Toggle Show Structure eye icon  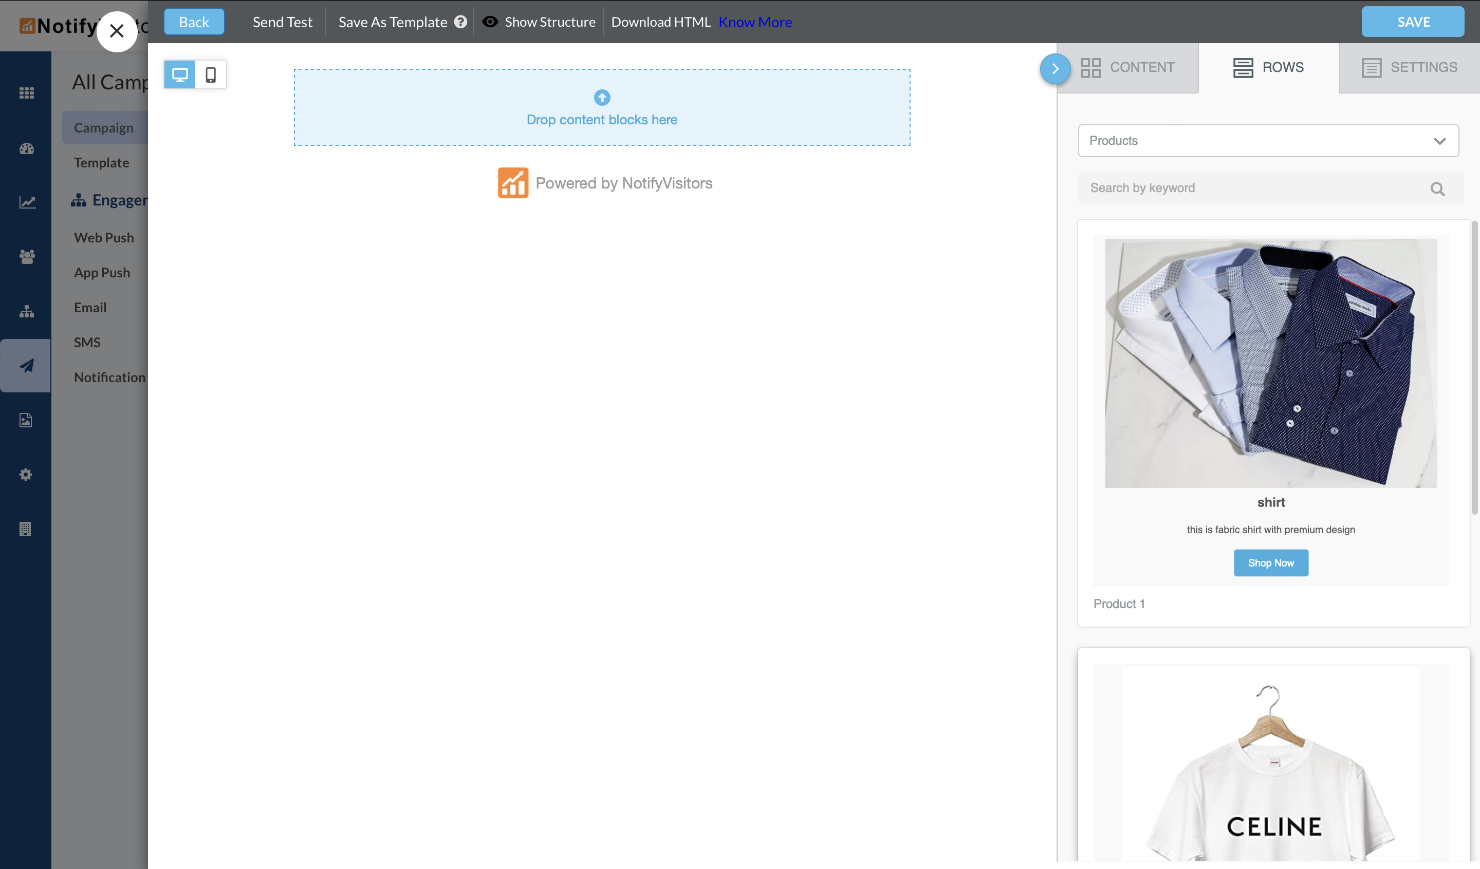(490, 22)
